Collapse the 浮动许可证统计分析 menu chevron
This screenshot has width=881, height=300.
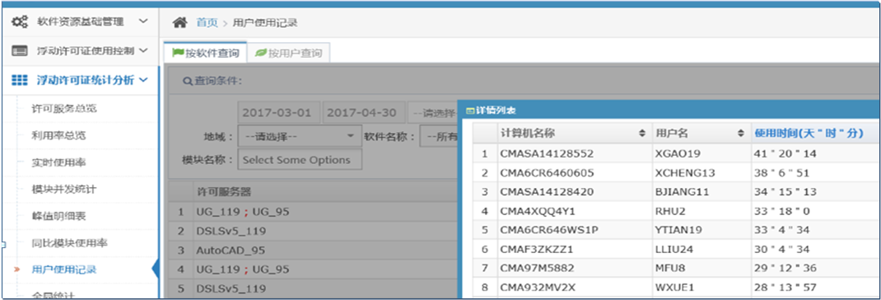(142, 80)
